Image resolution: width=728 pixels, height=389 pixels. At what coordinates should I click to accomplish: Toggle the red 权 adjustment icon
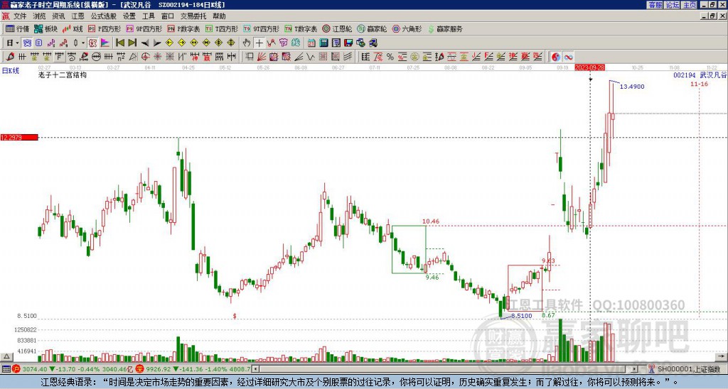(92, 43)
